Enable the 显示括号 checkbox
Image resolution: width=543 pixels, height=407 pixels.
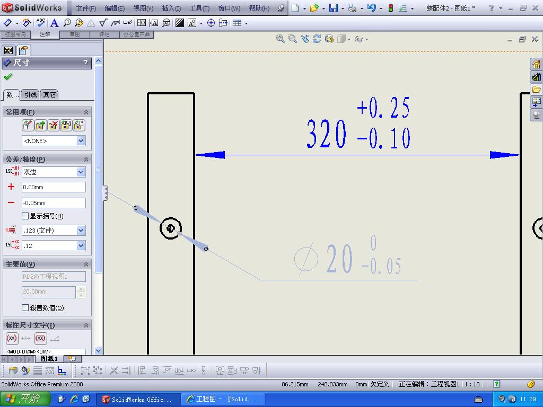pyautogui.click(x=25, y=216)
